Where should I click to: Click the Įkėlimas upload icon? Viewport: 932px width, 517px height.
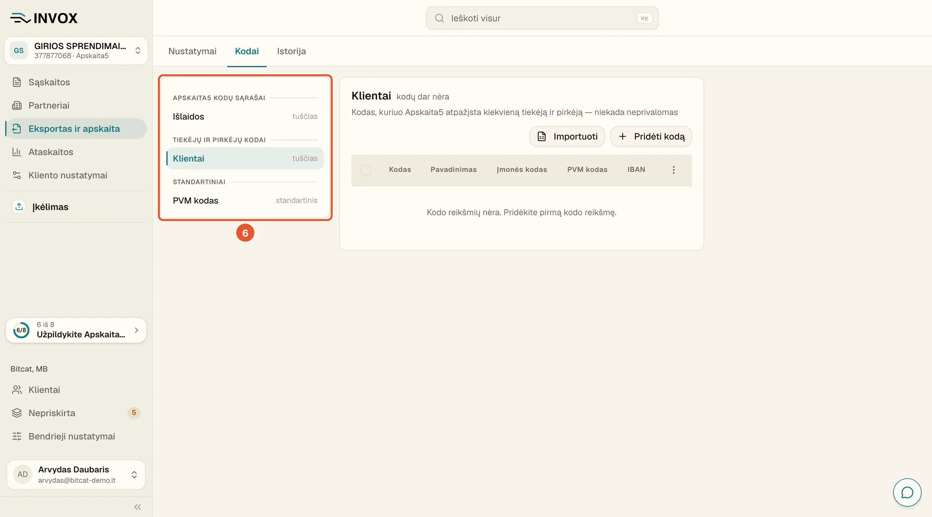(x=19, y=207)
